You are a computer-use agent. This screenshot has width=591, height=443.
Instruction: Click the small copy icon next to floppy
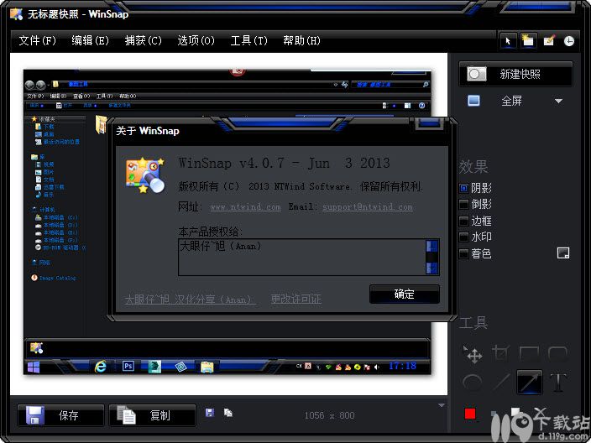coord(228,413)
